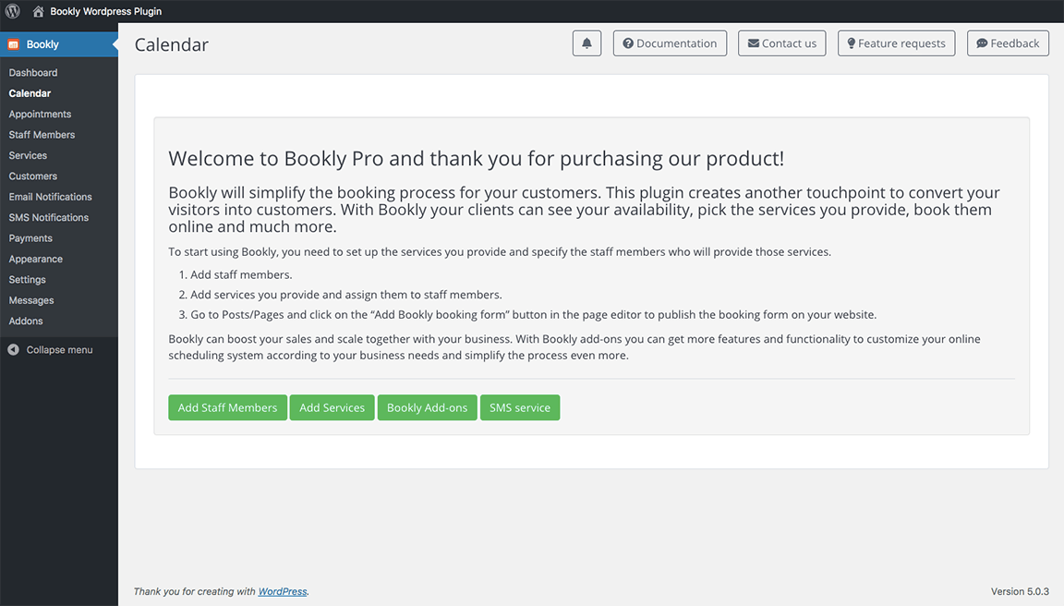Open the Appointments menu item

tap(40, 114)
